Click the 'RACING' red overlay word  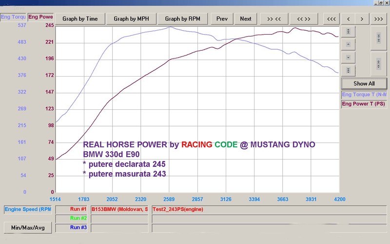(197, 144)
